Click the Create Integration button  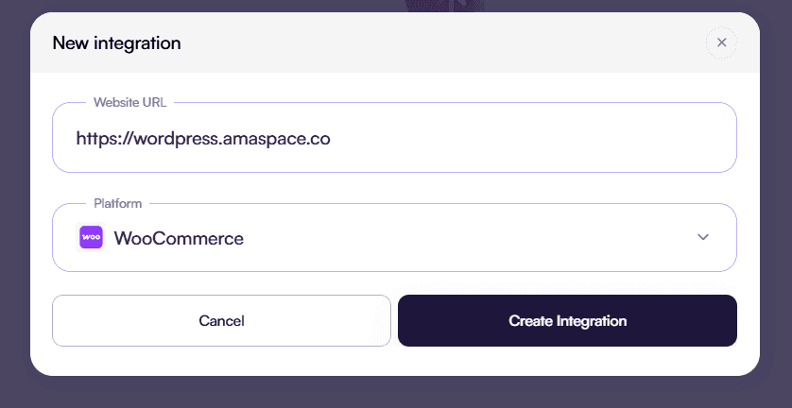pyautogui.click(x=567, y=321)
